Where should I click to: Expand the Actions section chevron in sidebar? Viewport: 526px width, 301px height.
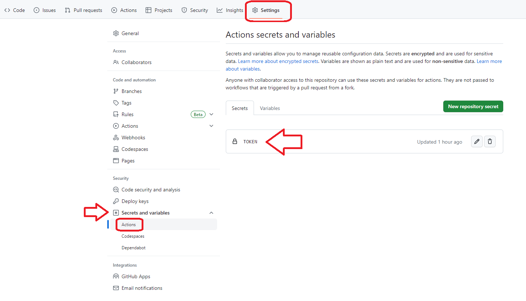[x=211, y=126]
